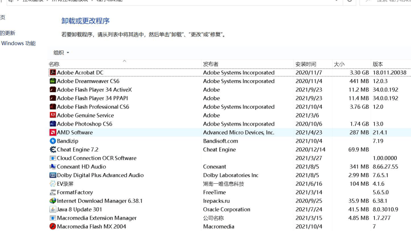
Task: Click the Adobe Acrobat DC program icon
Action: coord(53,73)
